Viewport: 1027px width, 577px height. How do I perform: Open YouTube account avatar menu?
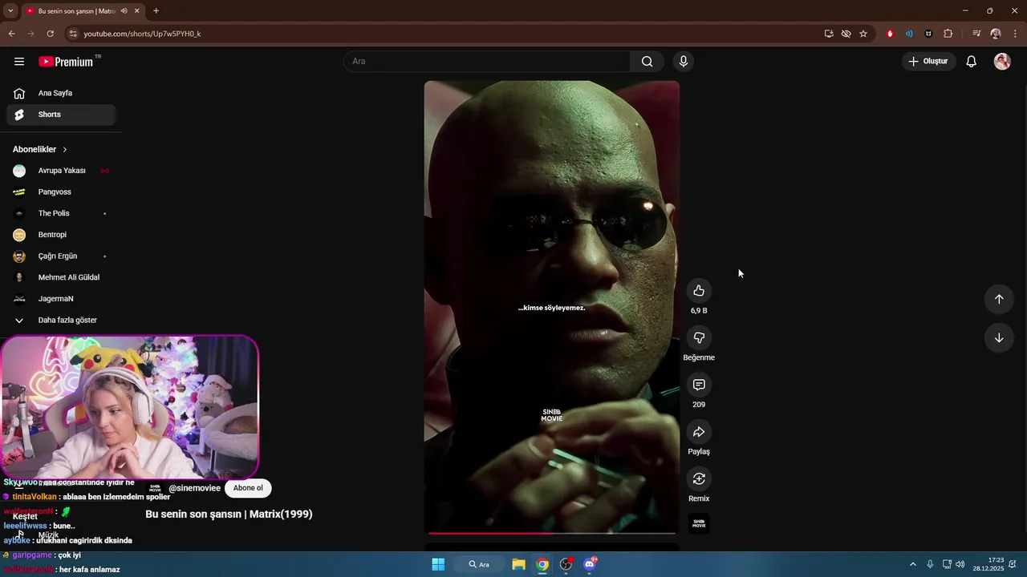tap(1002, 62)
